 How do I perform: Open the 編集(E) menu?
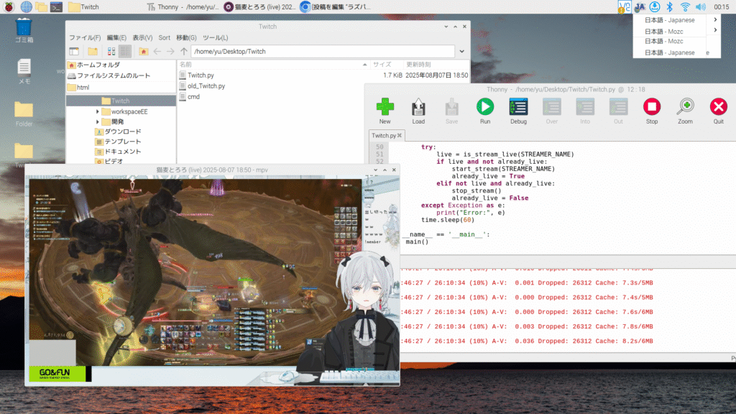click(116, 37)
